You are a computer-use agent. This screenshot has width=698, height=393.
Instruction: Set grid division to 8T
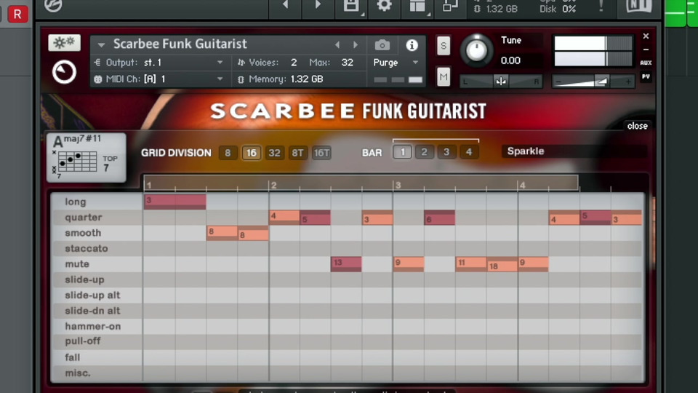click(297, 153)
